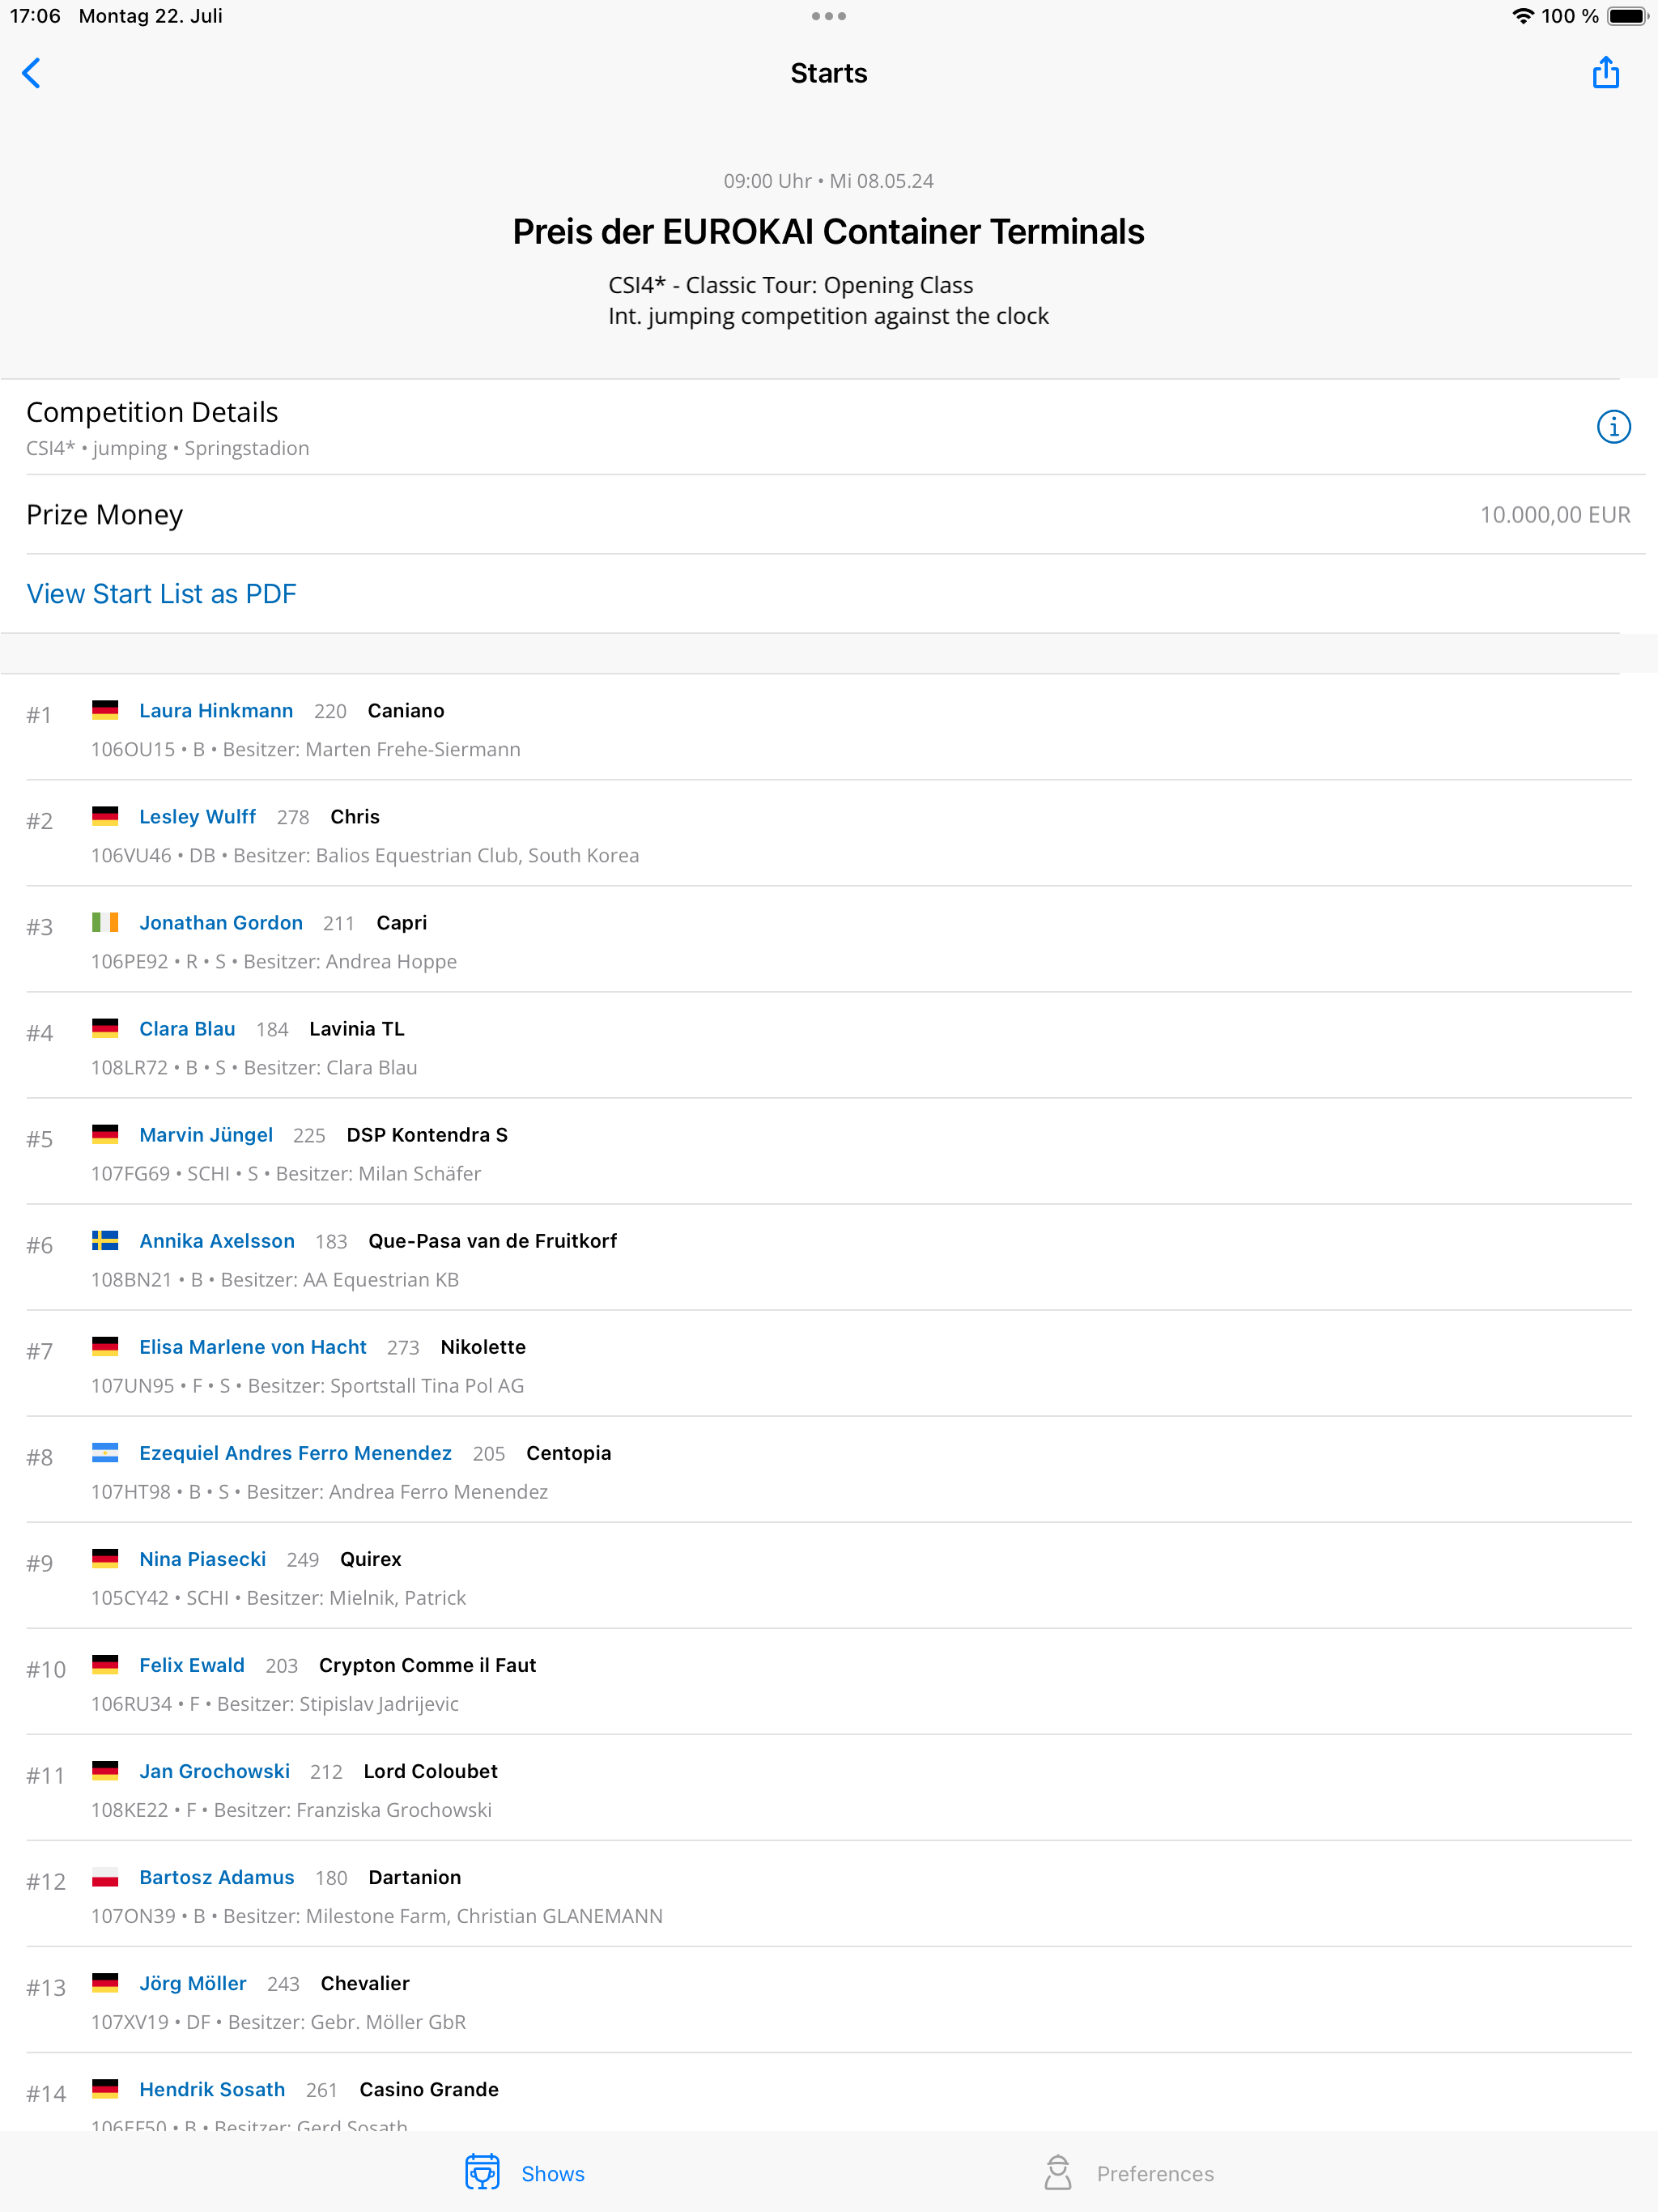Image resolution: width=1658 pixels, height=2212 pixels.
Task: Open rider Marvin Jüngel link
Action: click(x=206, y=1134)
